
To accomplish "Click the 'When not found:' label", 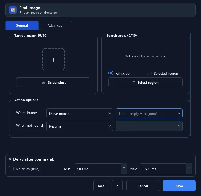I will (x=30, y=125).
